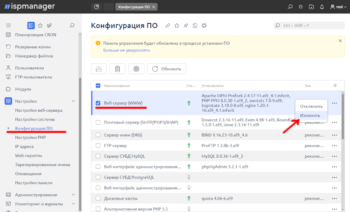This screenshot has width=350, height=212.
Task: Collapse the Настройки sidebar section
Action: [73, 101]
